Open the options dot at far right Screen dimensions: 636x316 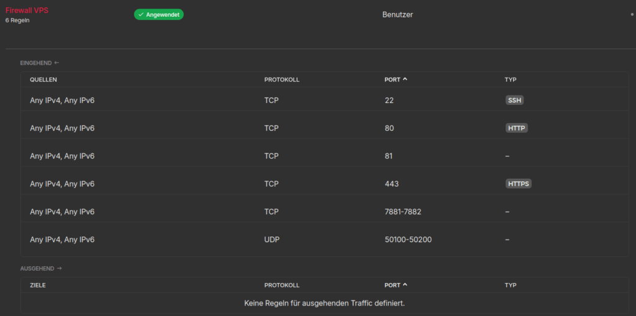click(632, 14)
